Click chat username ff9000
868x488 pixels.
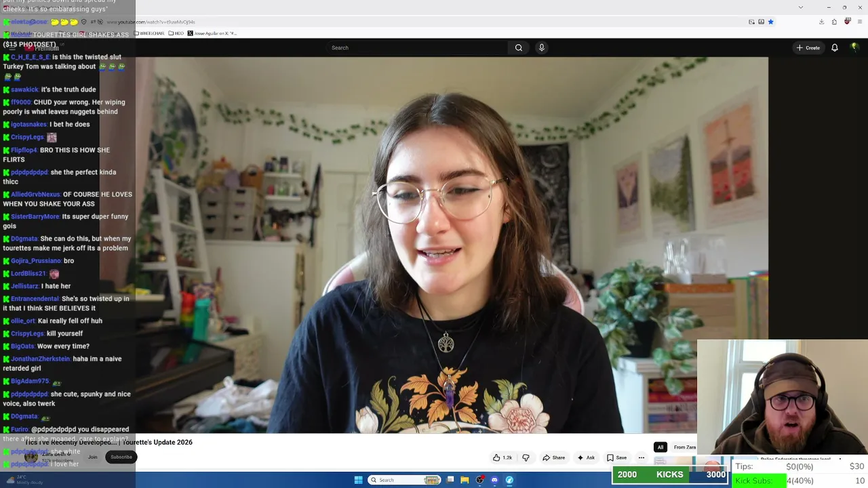coord(21,102)
